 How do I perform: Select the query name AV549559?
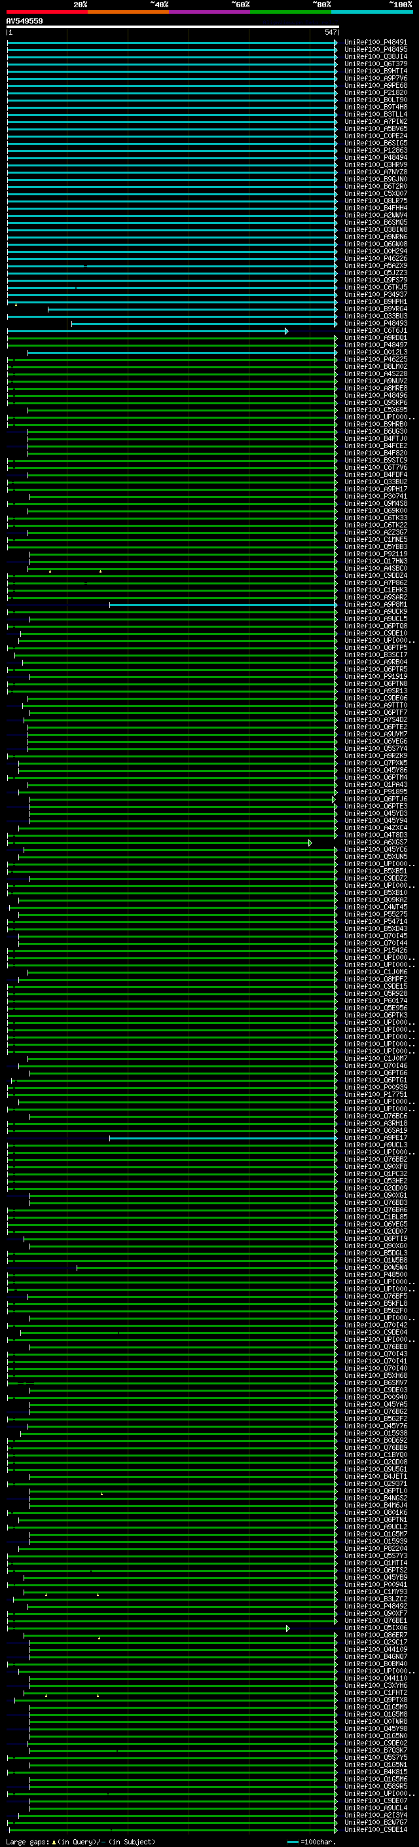24,22
